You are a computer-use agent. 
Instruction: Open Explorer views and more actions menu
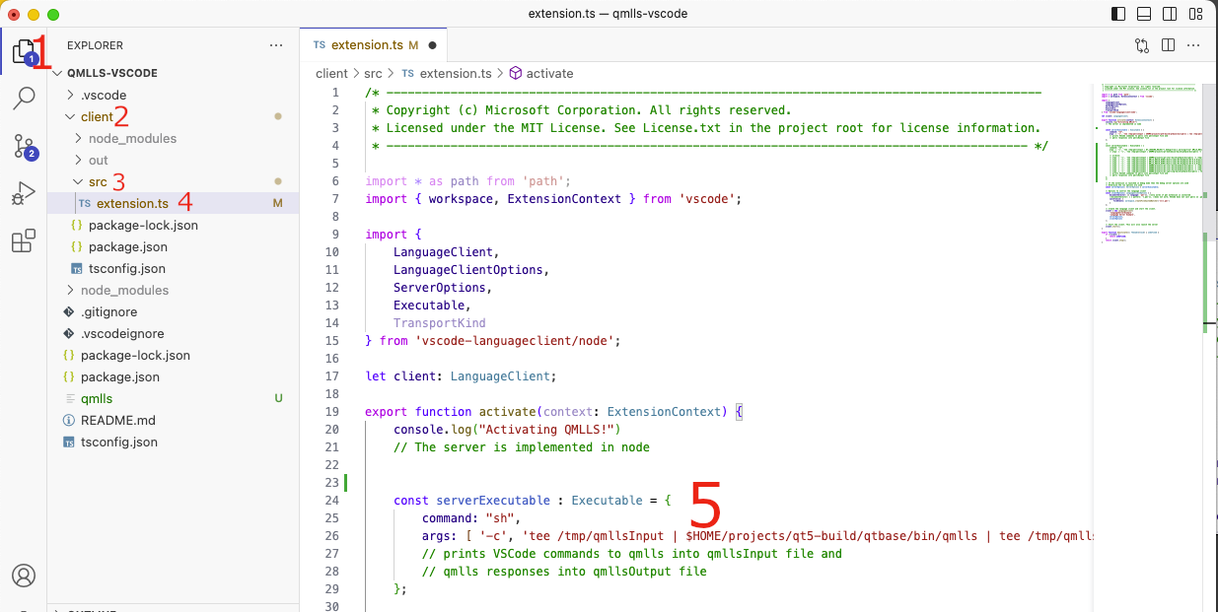(276, 45)
